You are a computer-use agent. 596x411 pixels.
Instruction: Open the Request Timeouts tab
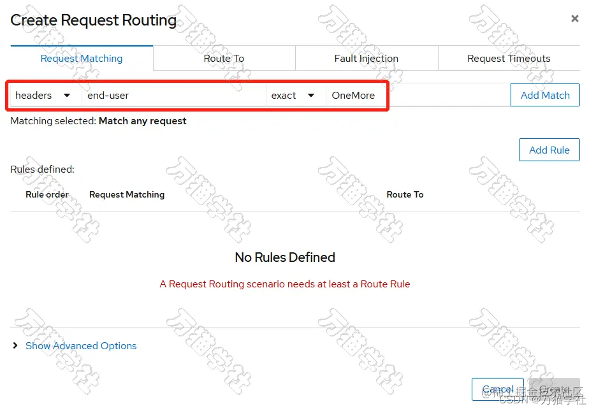click(509, 58)
